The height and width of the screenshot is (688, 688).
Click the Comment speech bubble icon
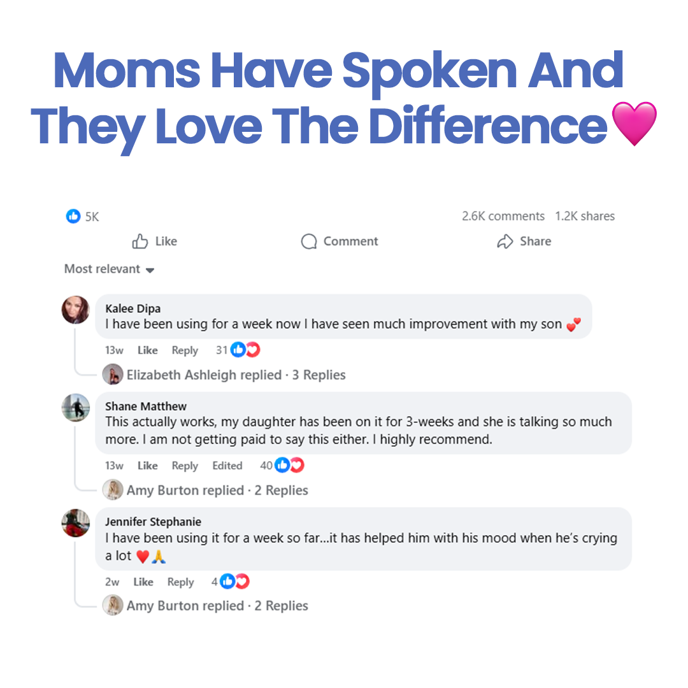pos(309,241)
